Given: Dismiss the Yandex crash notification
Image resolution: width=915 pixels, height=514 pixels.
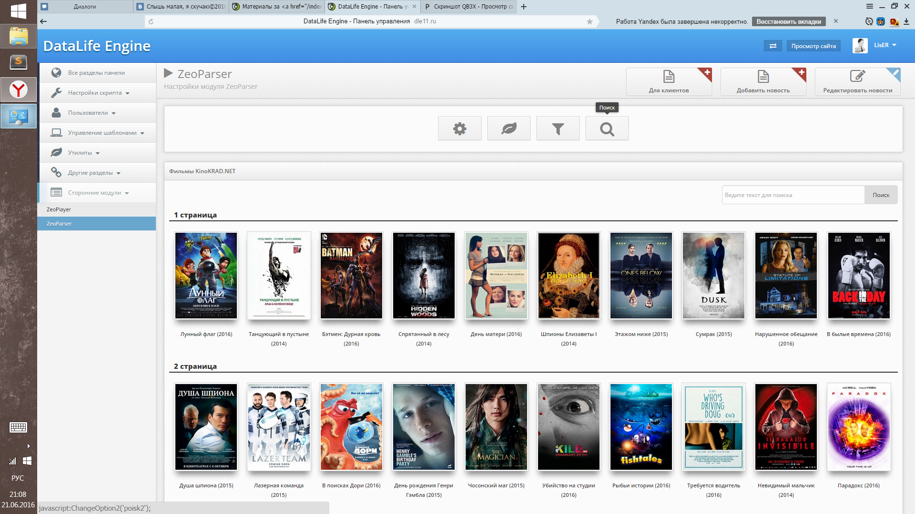Looking at the screenshot, I should [x=835, y=21].
